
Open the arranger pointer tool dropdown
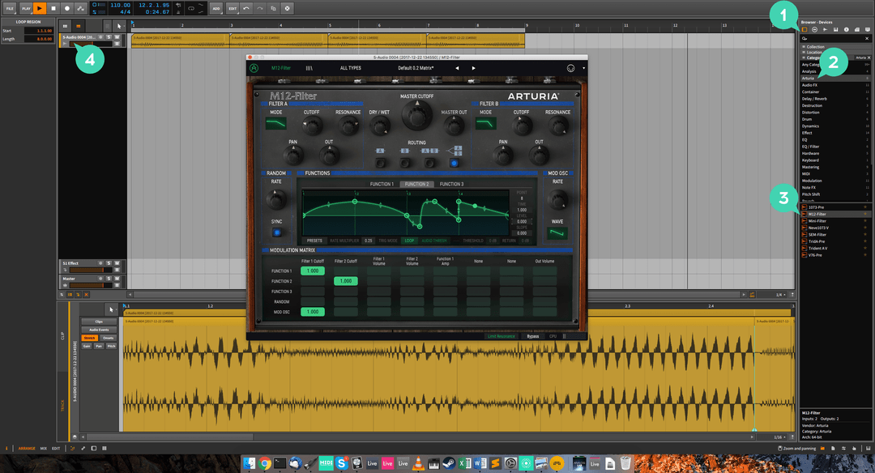click(119, 26)
